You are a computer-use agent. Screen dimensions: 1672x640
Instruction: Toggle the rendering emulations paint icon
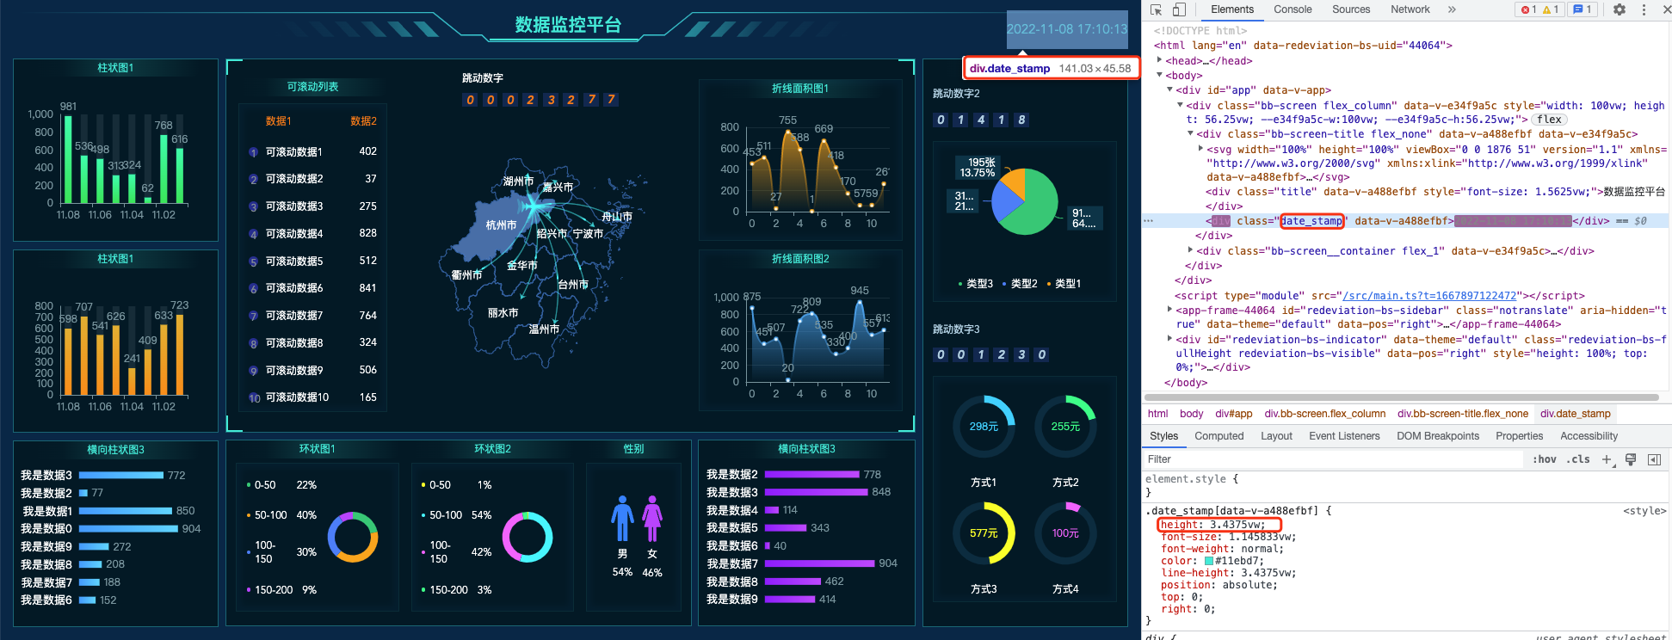tap(1630, 460)
